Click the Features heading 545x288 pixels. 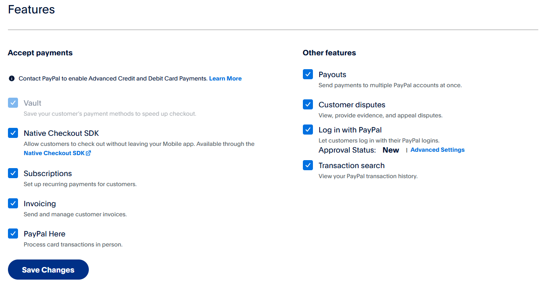click(x=31, y=9)
